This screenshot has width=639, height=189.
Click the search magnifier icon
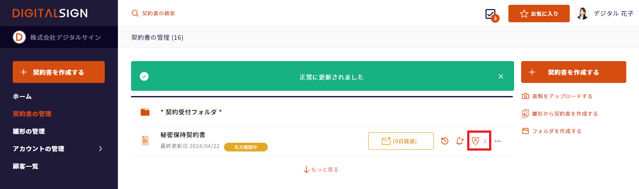click(x=135, y=14)
